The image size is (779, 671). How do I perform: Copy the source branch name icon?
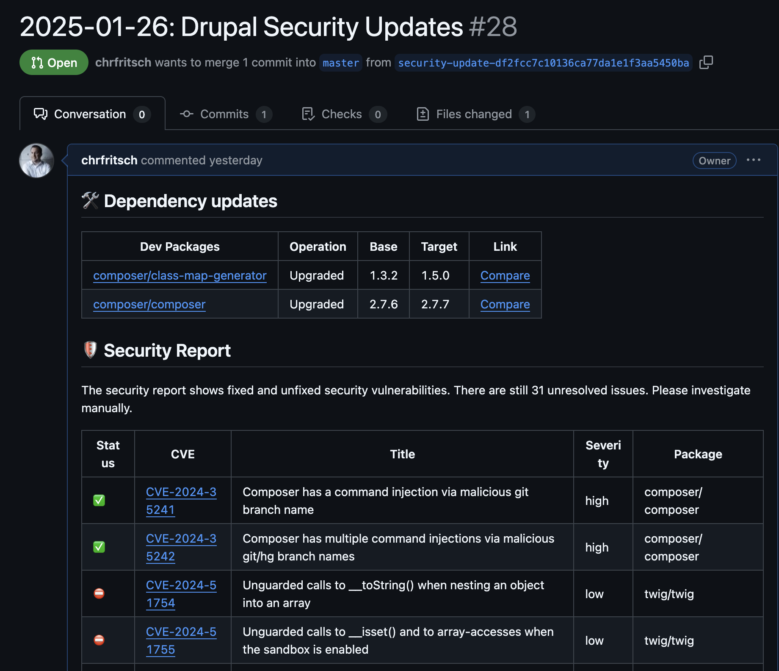(706, 63)
